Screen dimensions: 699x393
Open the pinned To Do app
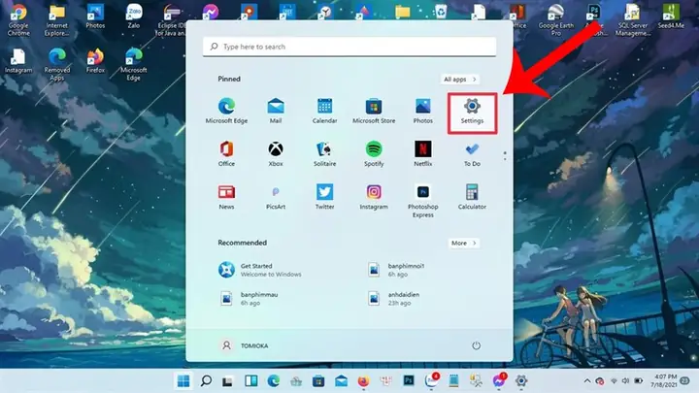click(x=472, y=153)
